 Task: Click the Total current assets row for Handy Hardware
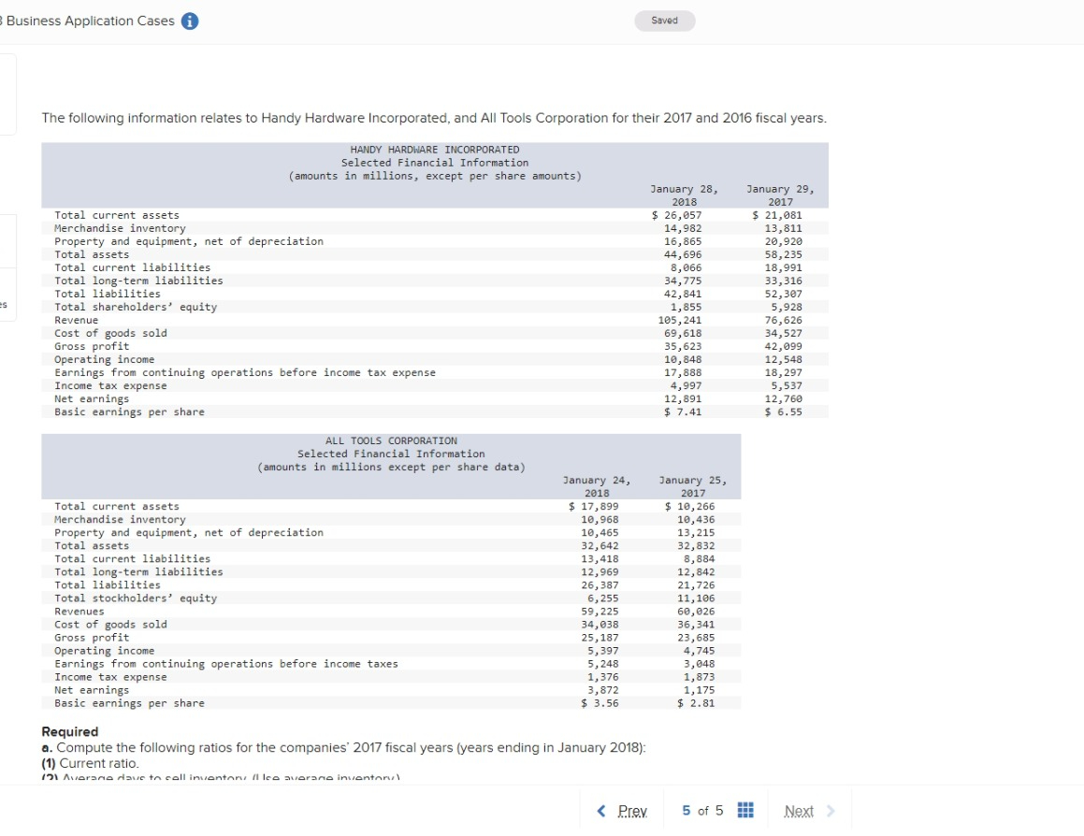tap(117, 214)
